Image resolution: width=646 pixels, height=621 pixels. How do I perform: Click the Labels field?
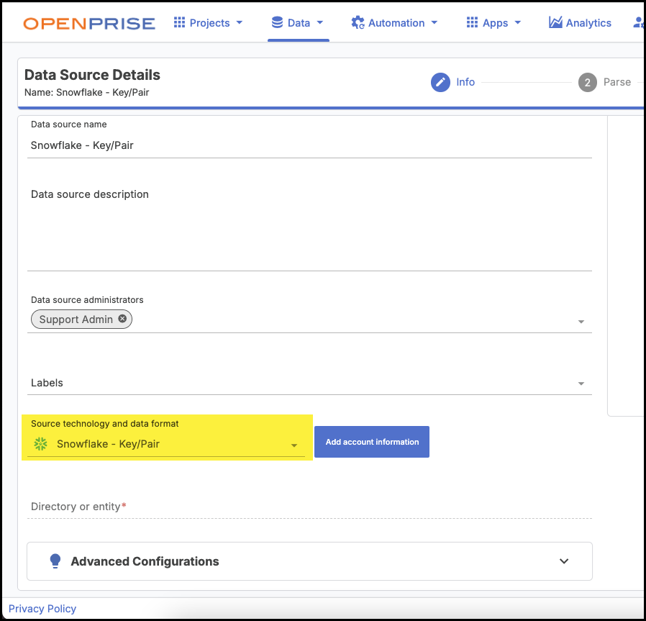coord(309,383)
